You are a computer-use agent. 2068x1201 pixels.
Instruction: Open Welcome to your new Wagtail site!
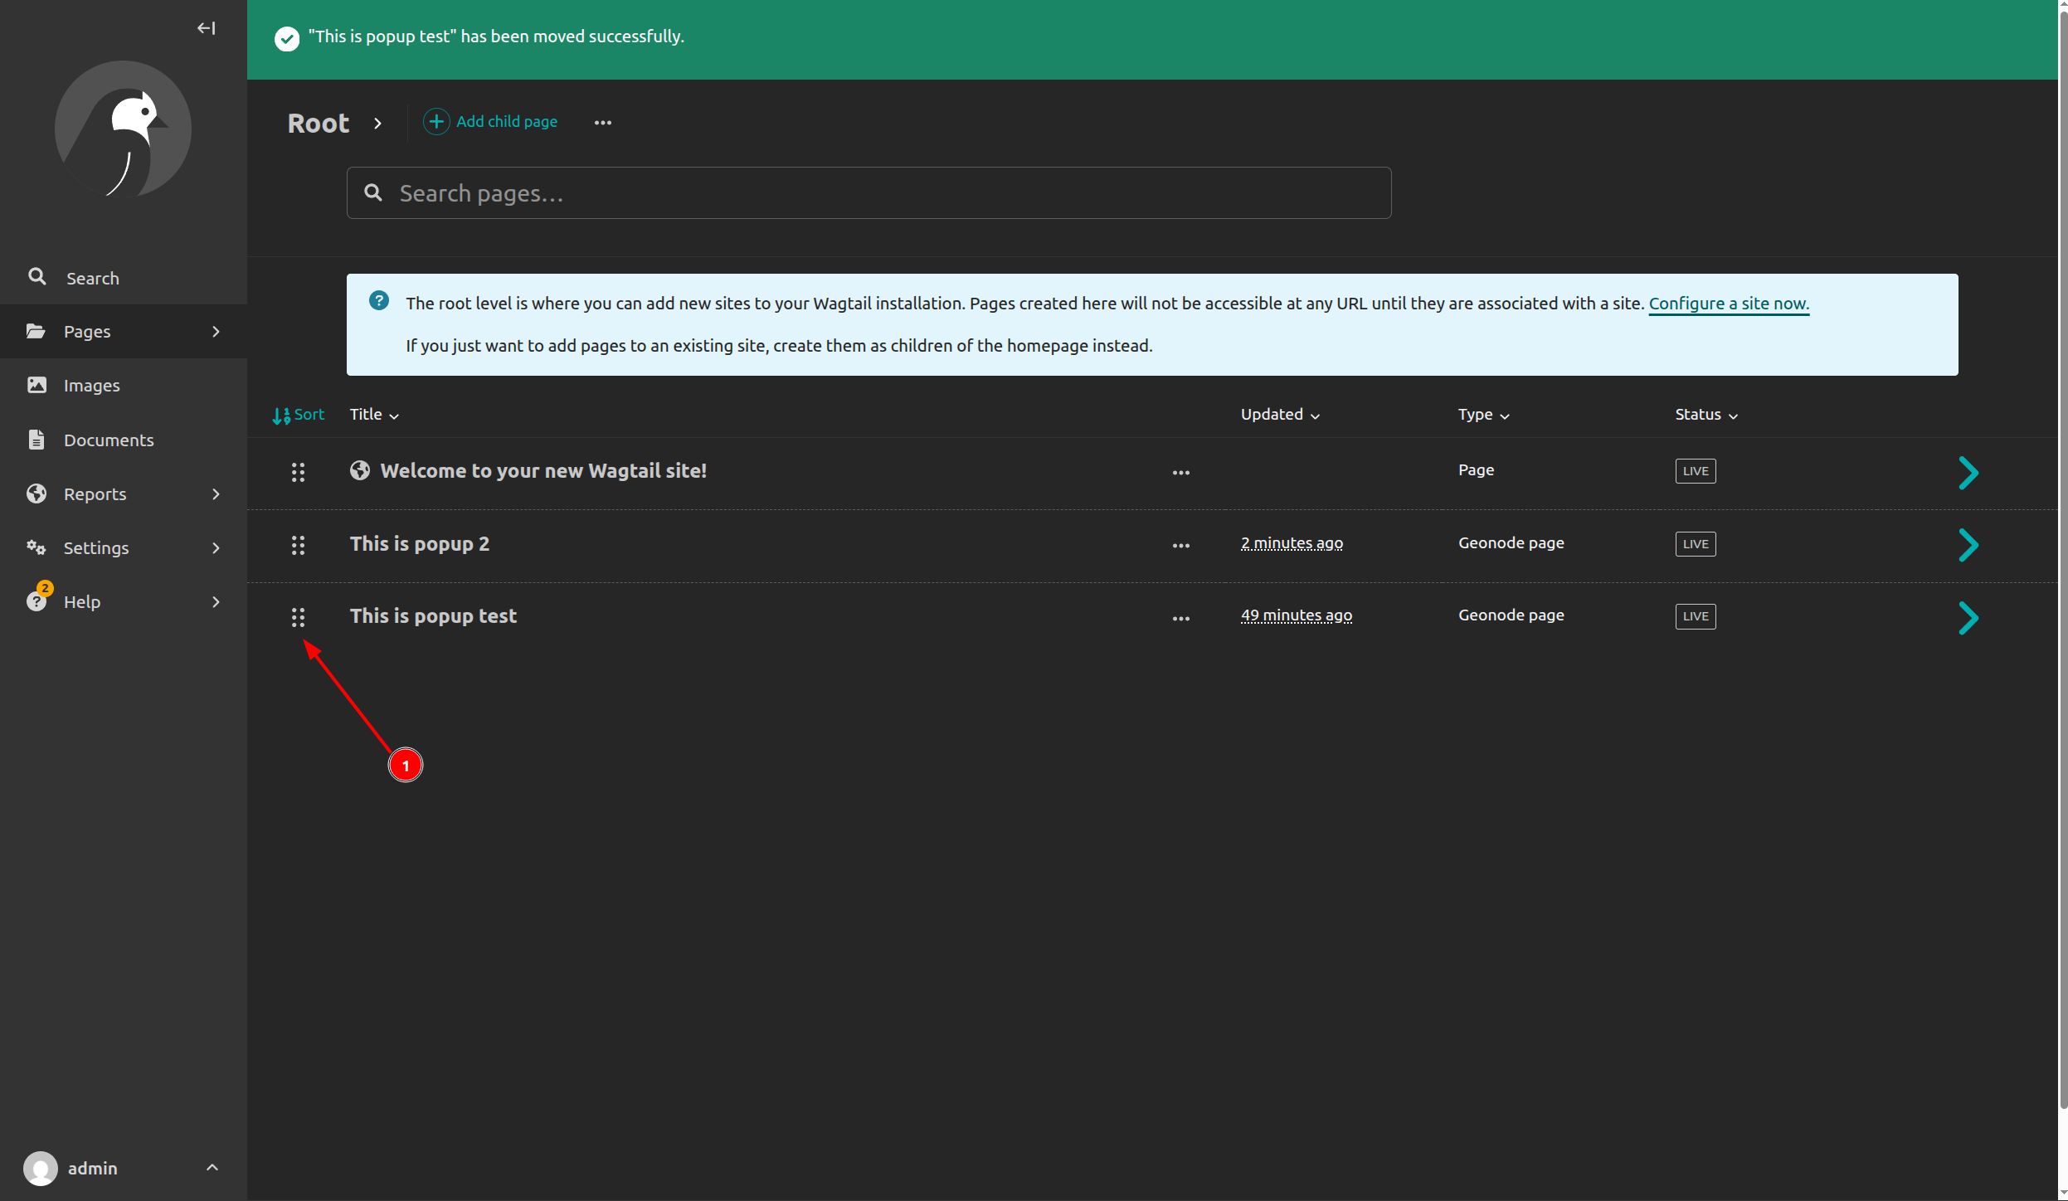point(543,471)
